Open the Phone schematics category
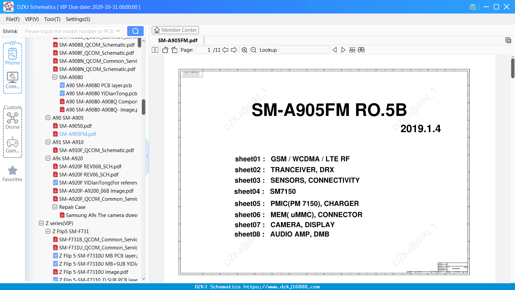515x290 pixels. coord(13,57)
